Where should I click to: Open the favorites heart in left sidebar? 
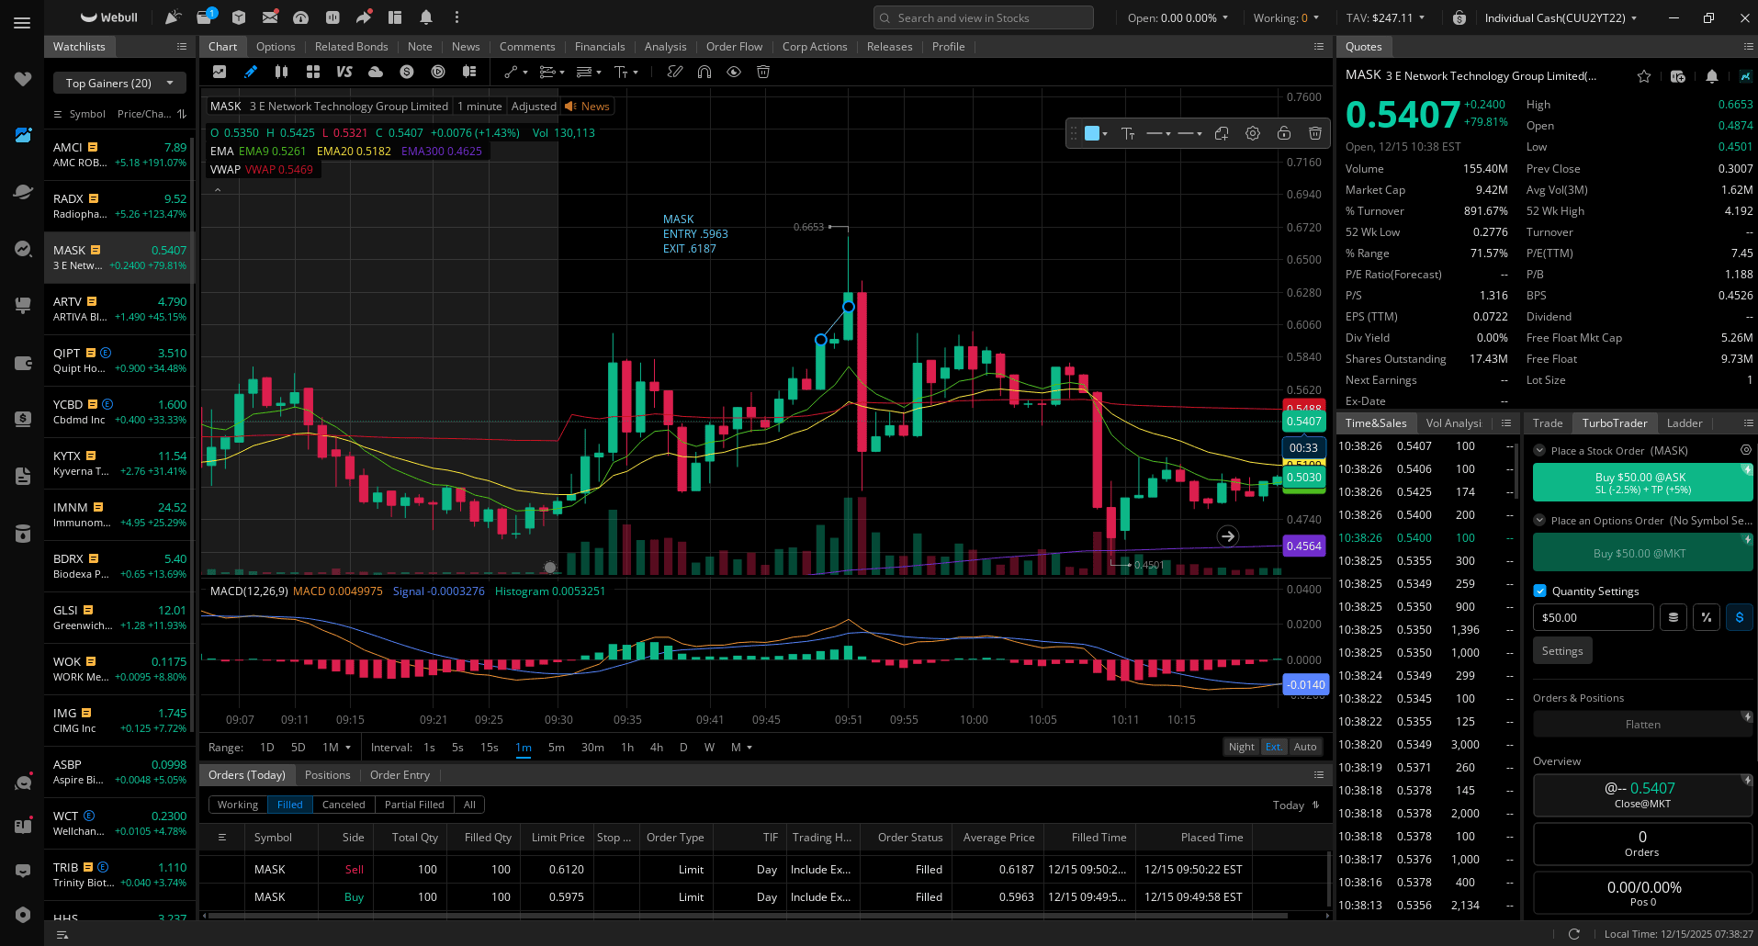pyautogui.click(x=23, y=79)
